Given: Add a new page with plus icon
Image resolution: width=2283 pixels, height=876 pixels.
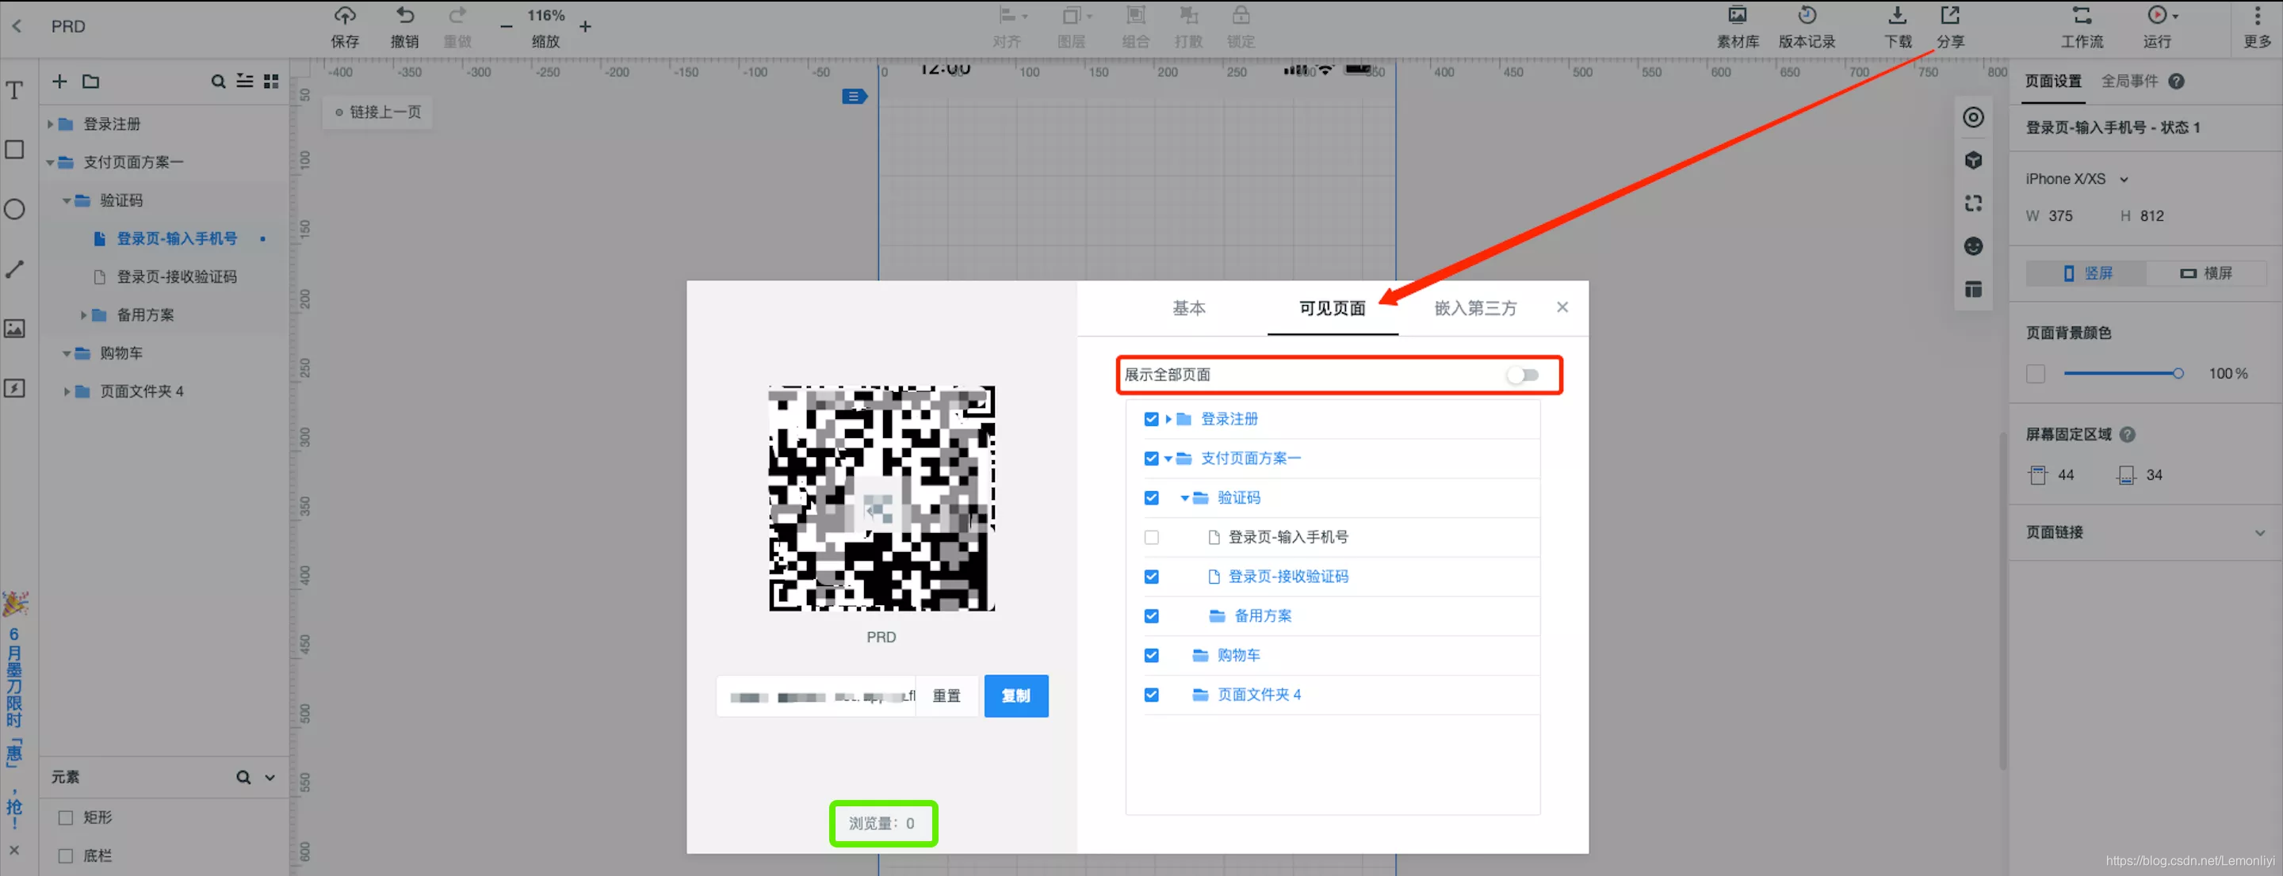Looking at the screenshot, I should (x=59, y=82).
